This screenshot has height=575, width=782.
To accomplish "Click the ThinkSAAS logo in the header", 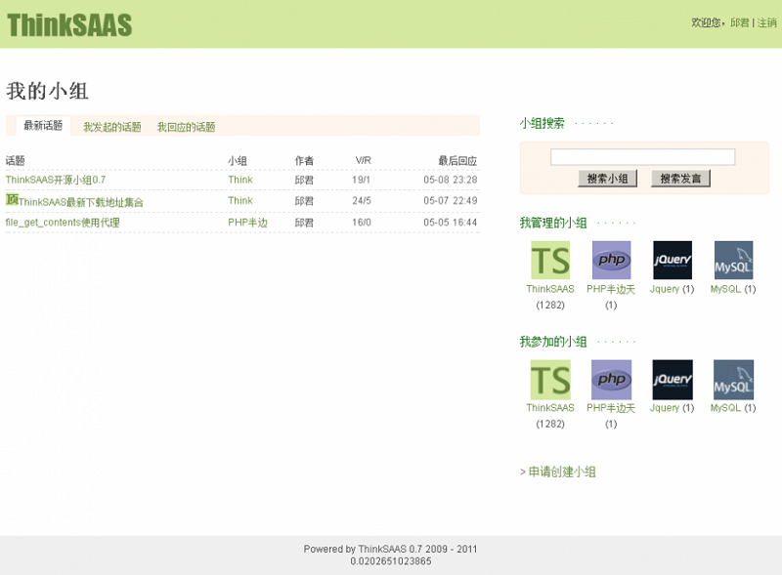I will 69,25.
